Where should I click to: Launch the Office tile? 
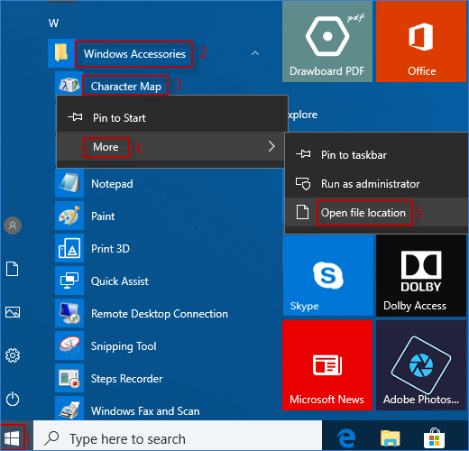coord(421,41)
